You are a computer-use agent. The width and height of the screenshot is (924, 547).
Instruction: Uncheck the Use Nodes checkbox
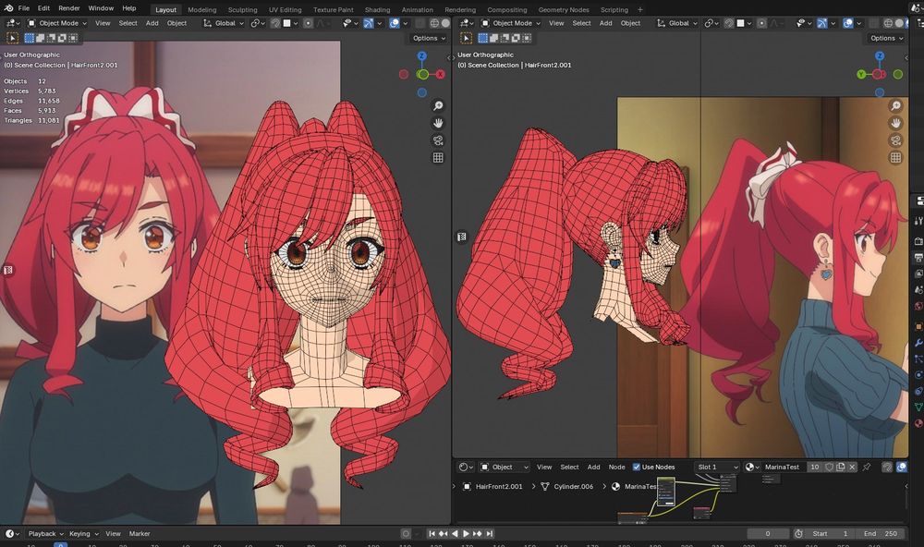pyautogui.click(x=637, y=467)
